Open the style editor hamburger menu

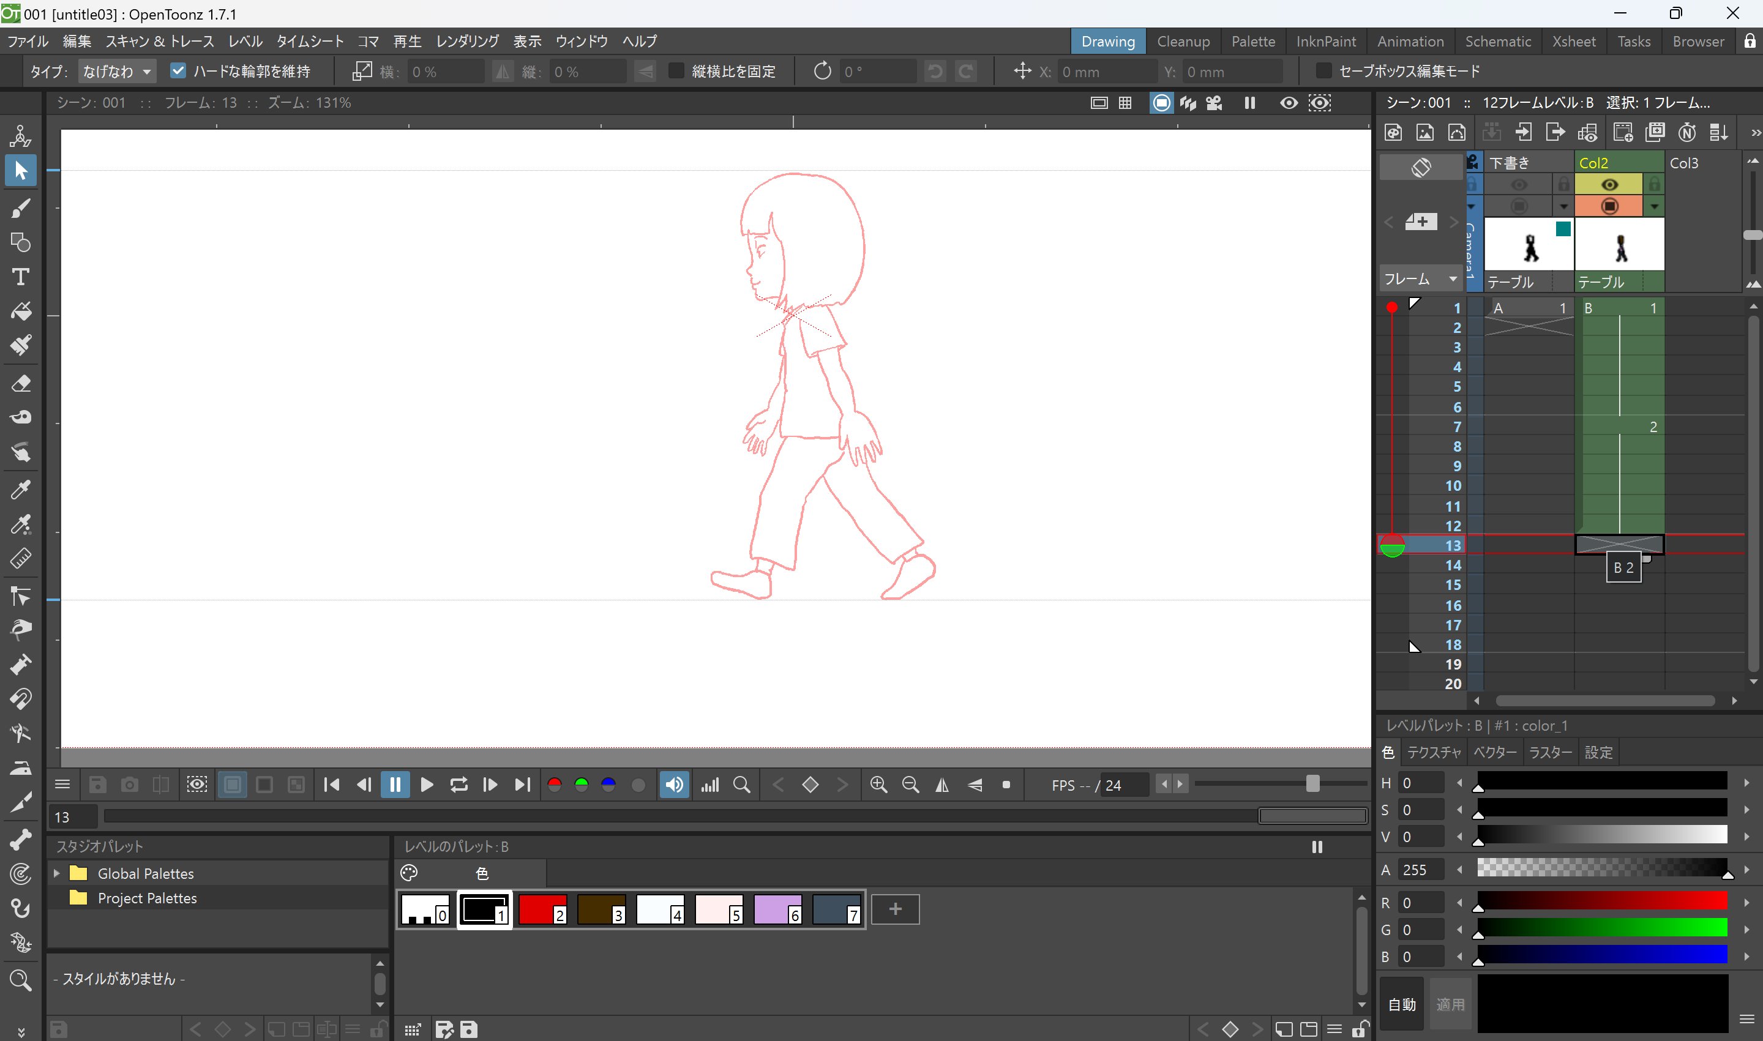[1748, 1018]
